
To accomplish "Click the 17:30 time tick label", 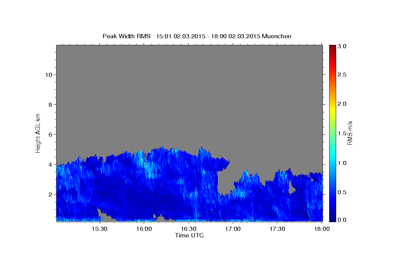I will click(x=277, y=229).
